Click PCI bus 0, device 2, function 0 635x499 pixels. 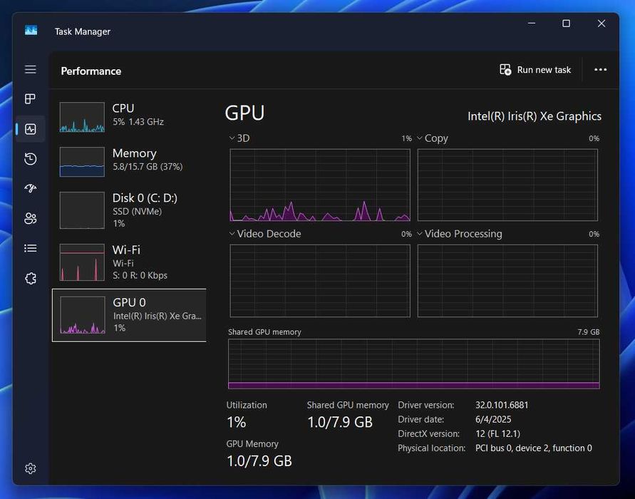(533, 448)
